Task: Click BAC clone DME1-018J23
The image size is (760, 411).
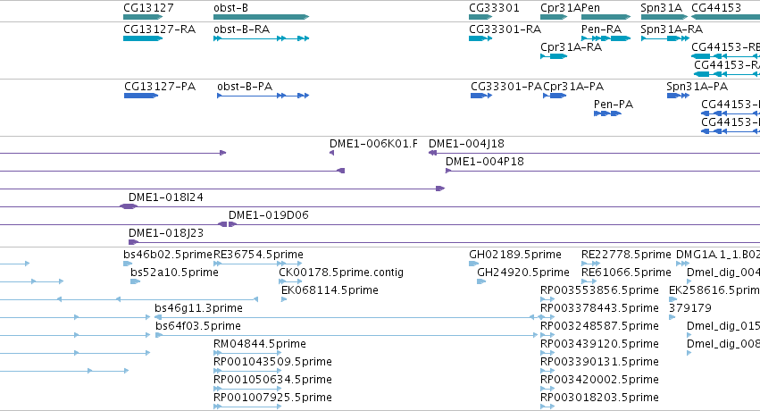Action: click(x=166, y=233)
